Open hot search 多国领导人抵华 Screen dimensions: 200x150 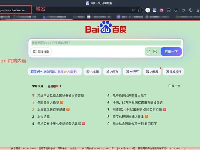[48, 102]
